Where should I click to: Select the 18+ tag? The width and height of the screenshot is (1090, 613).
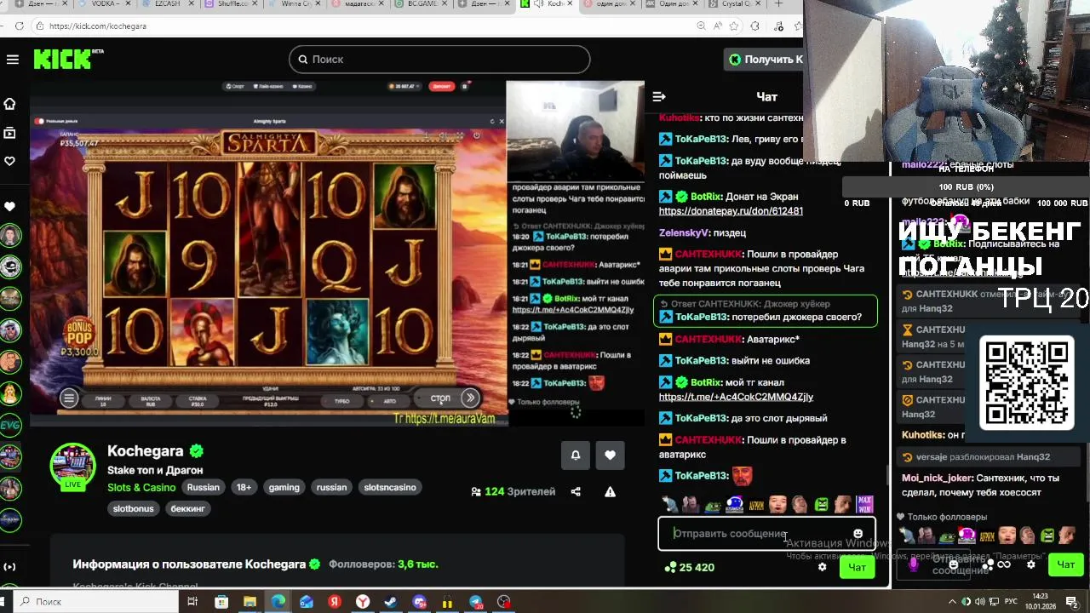tap(244, 488)
